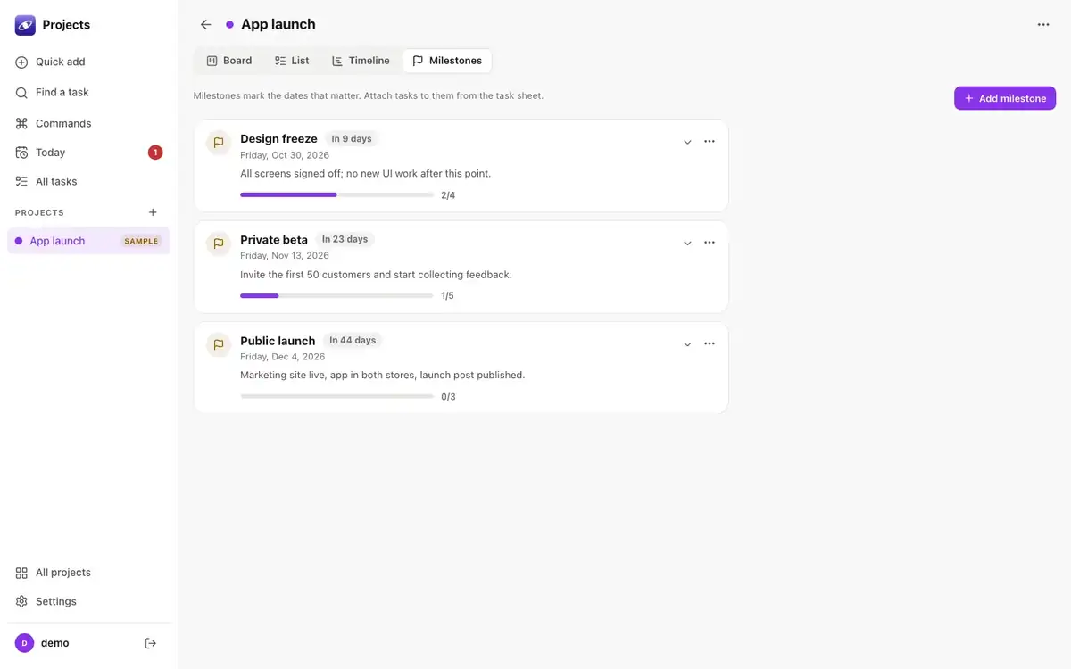Click Design freeze progress bar
Image resolution: width=1071 pixels, height=669 pixels.
(x=336, y=194)
